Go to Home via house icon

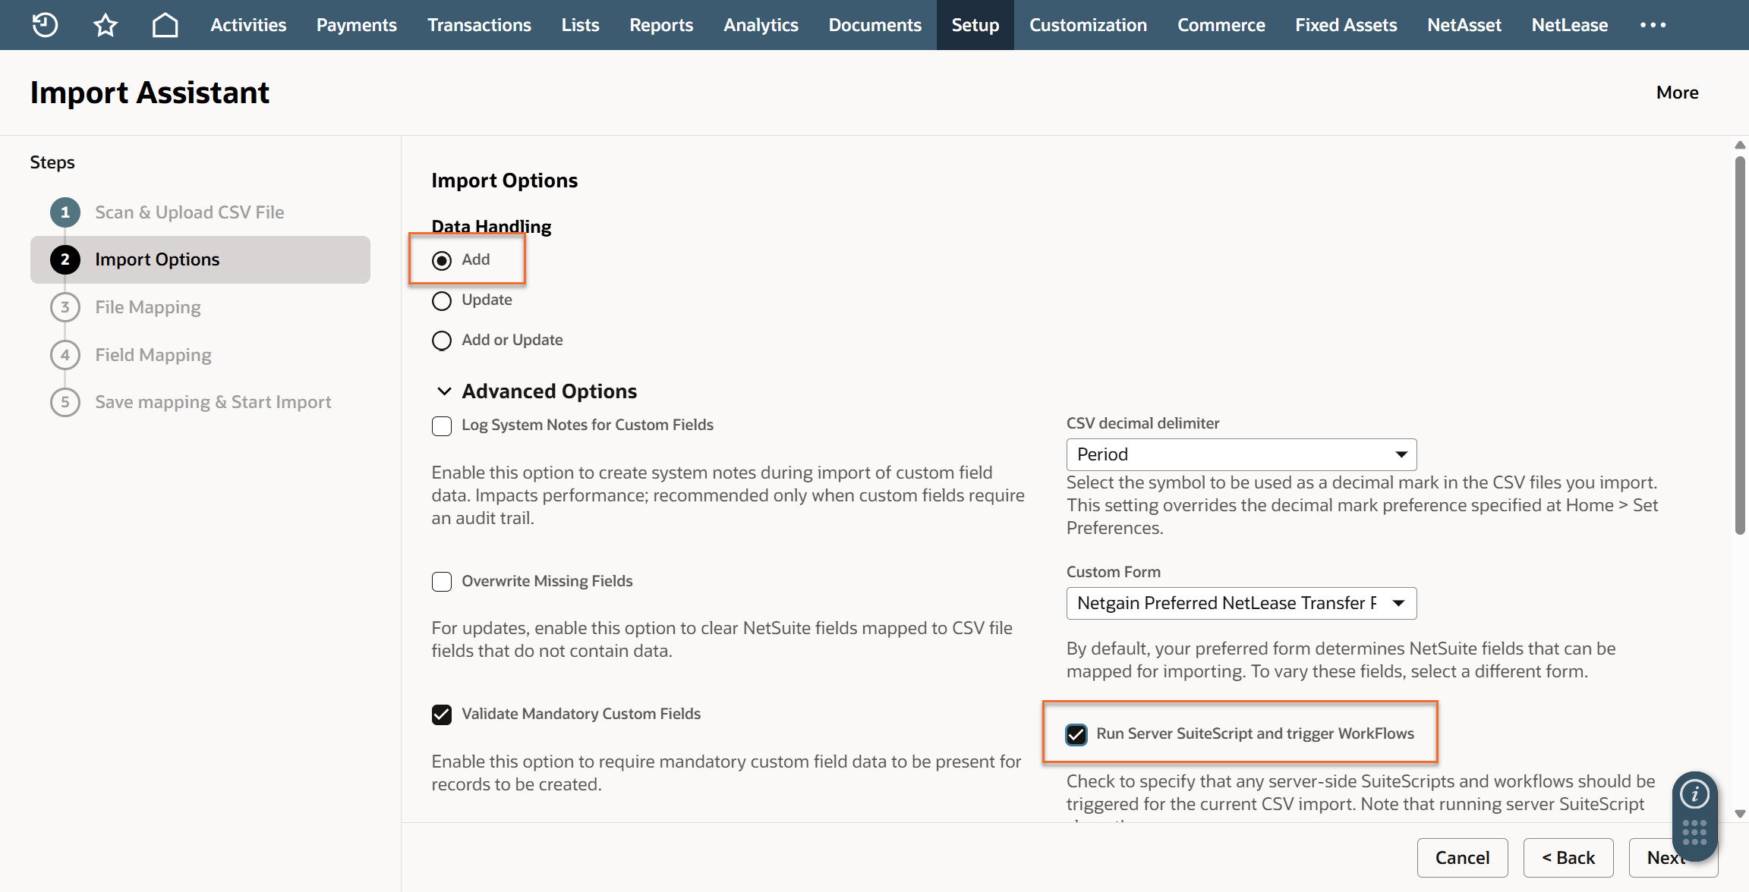pyautogui.click(x=165, y=25)
